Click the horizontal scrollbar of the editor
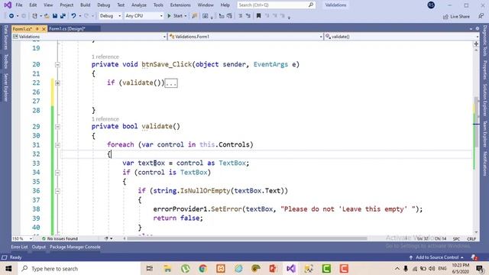 [246, 238]
